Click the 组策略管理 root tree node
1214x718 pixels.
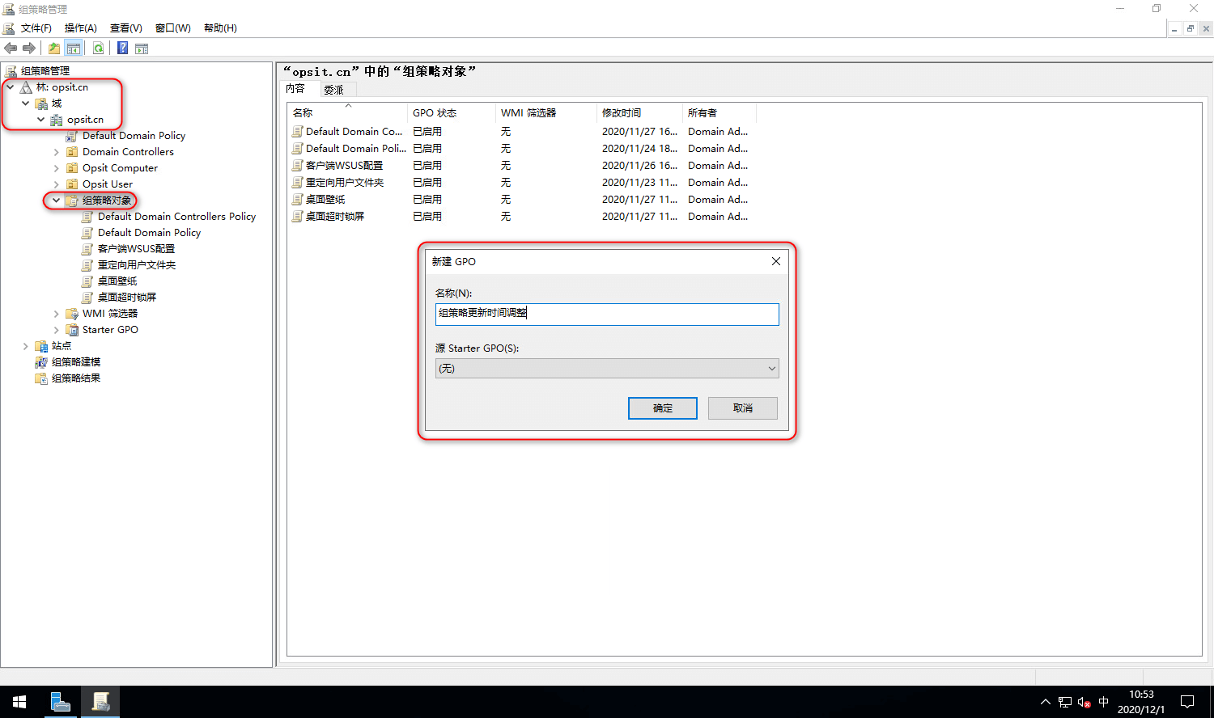tap(45, 71)
